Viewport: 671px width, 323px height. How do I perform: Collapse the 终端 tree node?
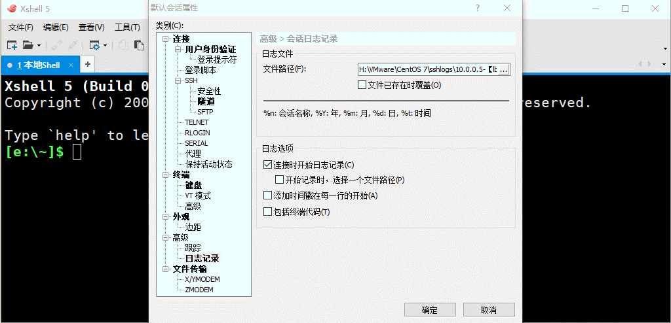coord(166,175)
